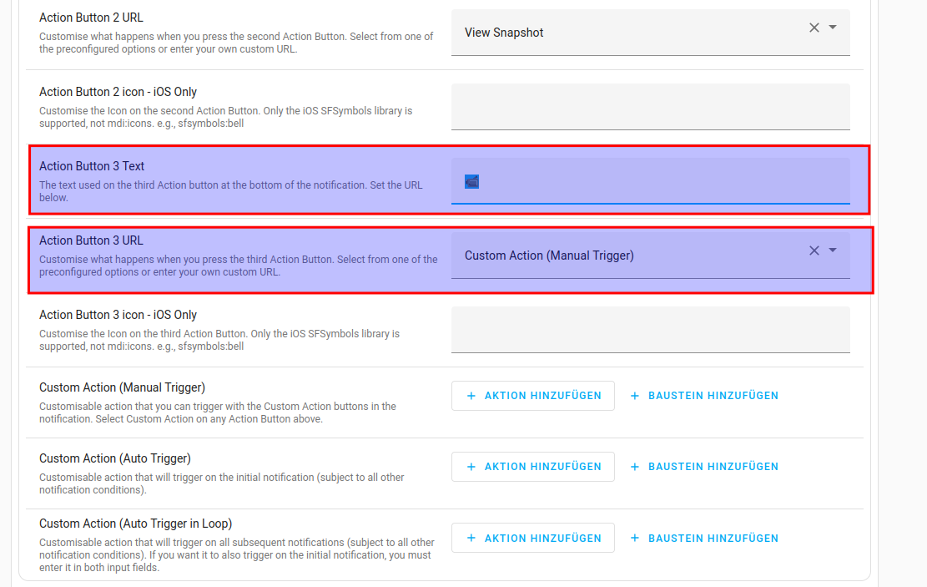
Task: Focus the Action Button 2 icon input field
Action: [x=650, y=107]
